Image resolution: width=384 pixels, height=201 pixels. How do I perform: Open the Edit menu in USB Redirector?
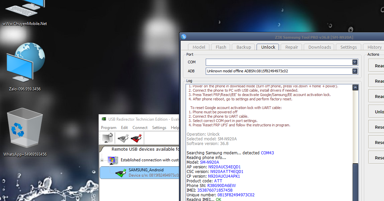pyautogui.click(x=124, y=128)
